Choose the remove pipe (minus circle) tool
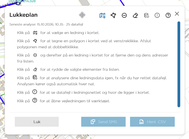 coord(124,15)
